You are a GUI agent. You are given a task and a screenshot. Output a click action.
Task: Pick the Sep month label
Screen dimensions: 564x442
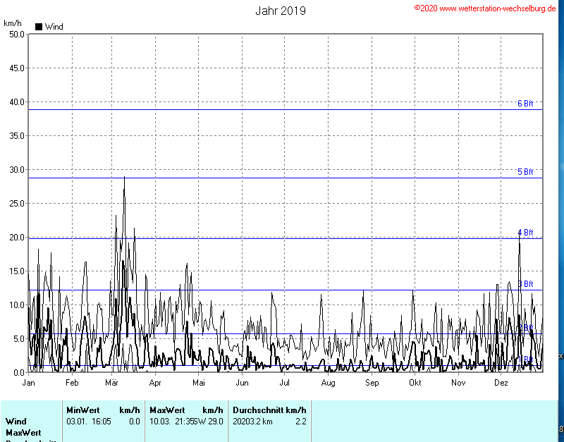pyautogui.click(x=372, y=383)
